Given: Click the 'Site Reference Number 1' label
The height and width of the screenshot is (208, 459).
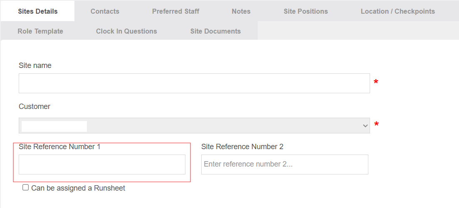Looking at the screenshot, I should 59,146.
